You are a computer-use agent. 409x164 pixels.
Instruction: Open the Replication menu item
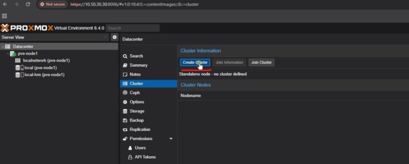[149, 129]
